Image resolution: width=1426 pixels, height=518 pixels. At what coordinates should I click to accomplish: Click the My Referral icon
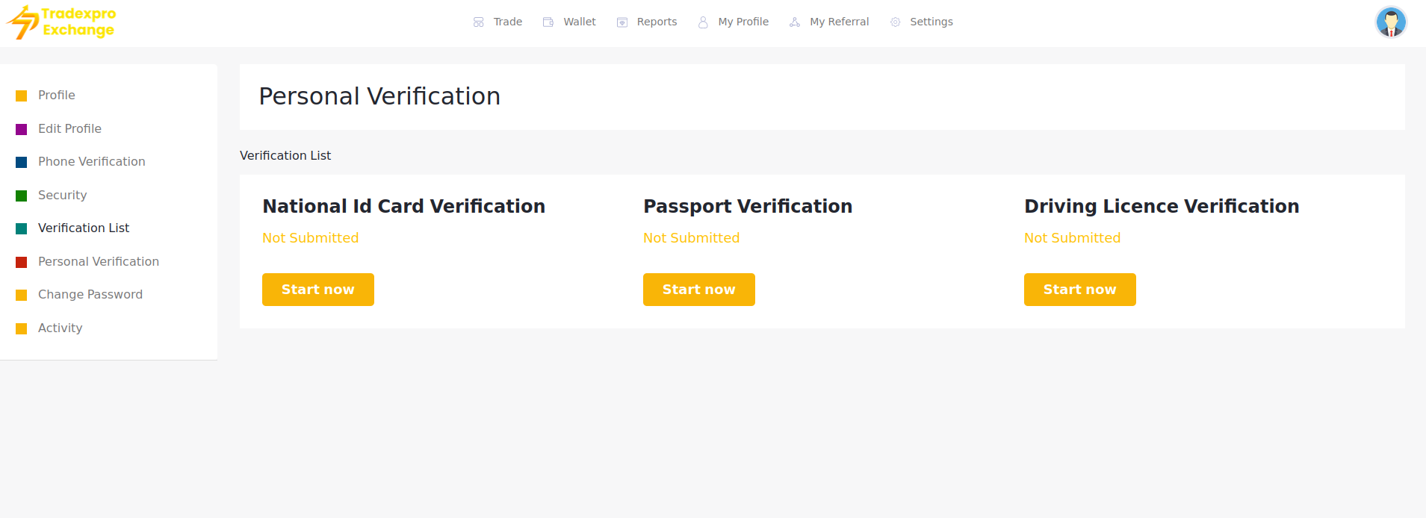point(795,22)
